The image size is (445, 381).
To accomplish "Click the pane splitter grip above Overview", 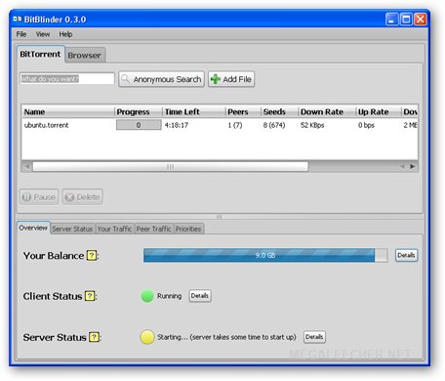I will coord(220,217).
